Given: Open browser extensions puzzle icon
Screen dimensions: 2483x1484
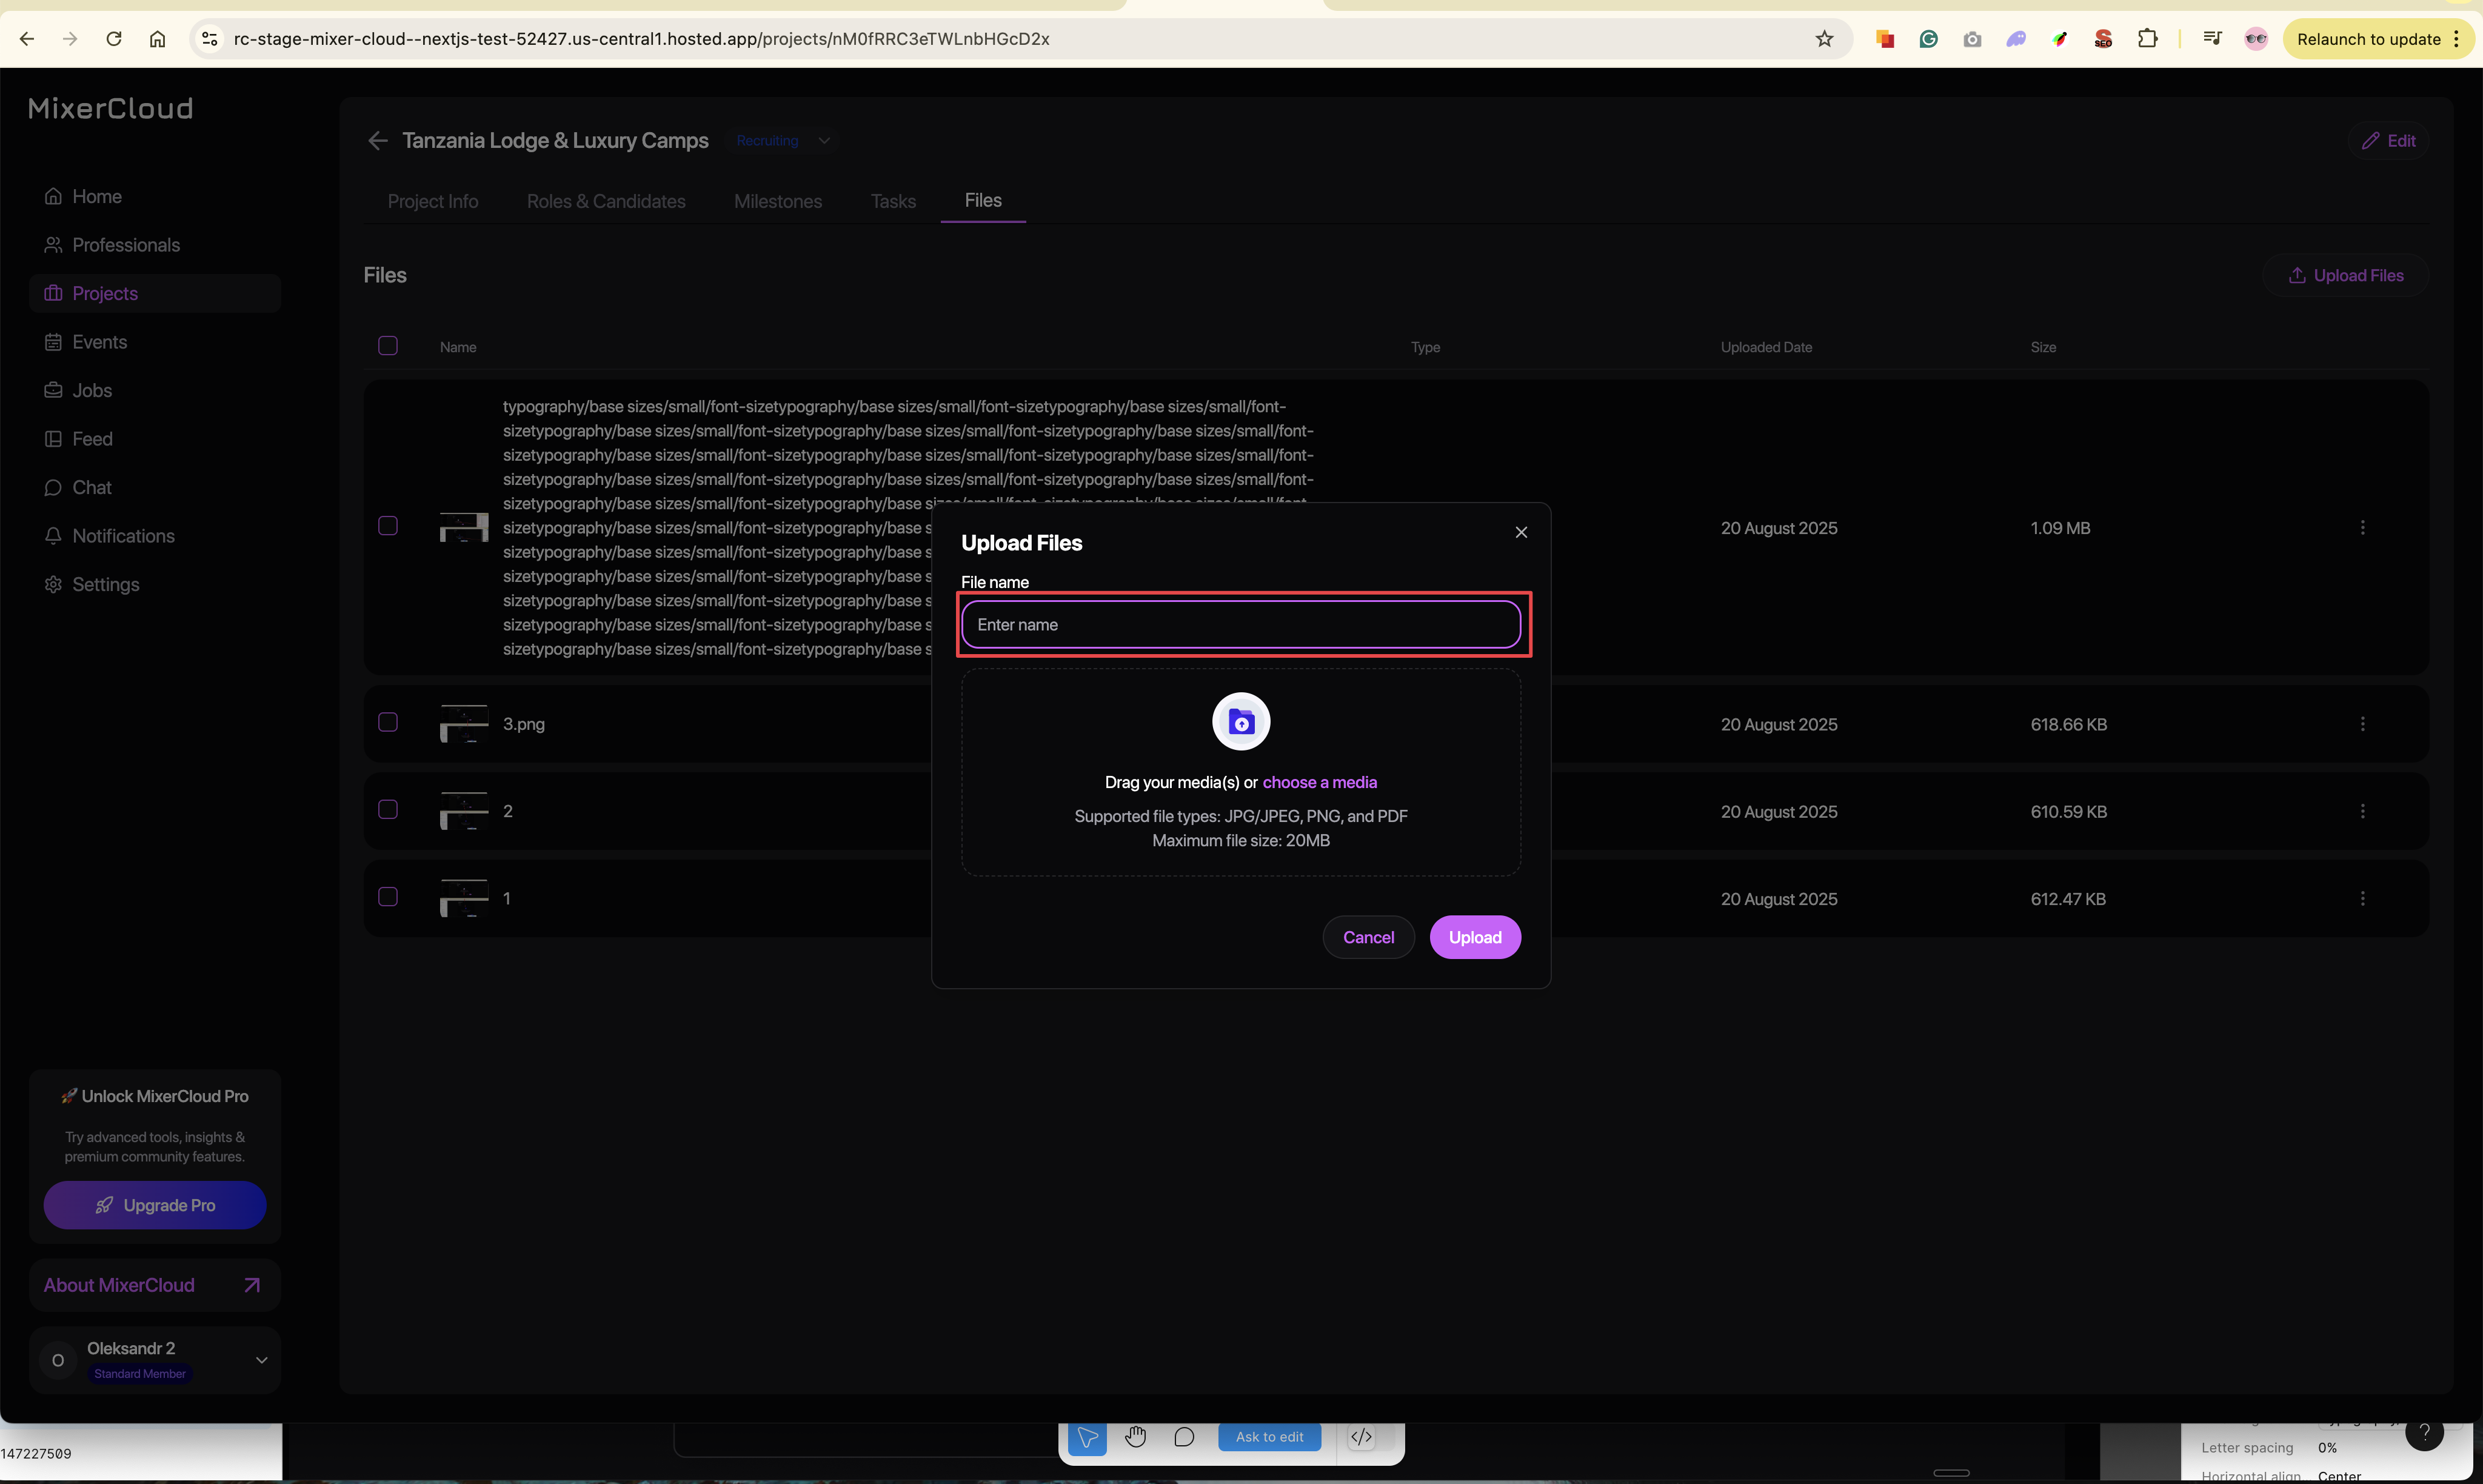Looking at the screenshot, I should click(x=2146, y=39).
